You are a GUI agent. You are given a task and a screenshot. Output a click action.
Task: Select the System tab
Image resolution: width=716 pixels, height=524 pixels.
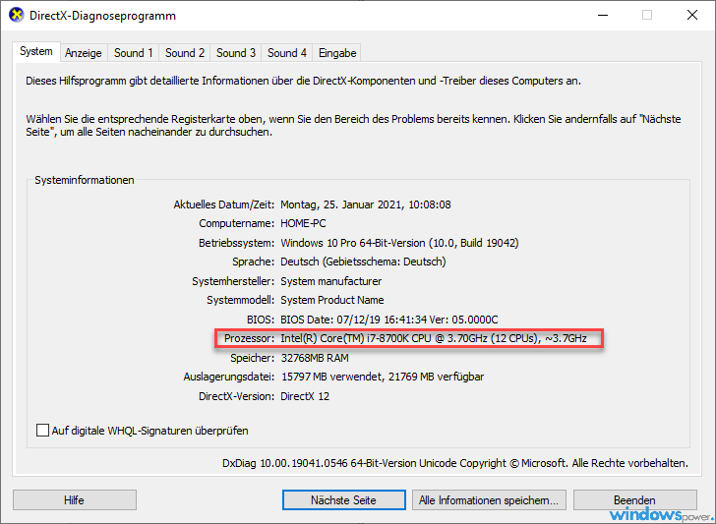click(36, 51)
